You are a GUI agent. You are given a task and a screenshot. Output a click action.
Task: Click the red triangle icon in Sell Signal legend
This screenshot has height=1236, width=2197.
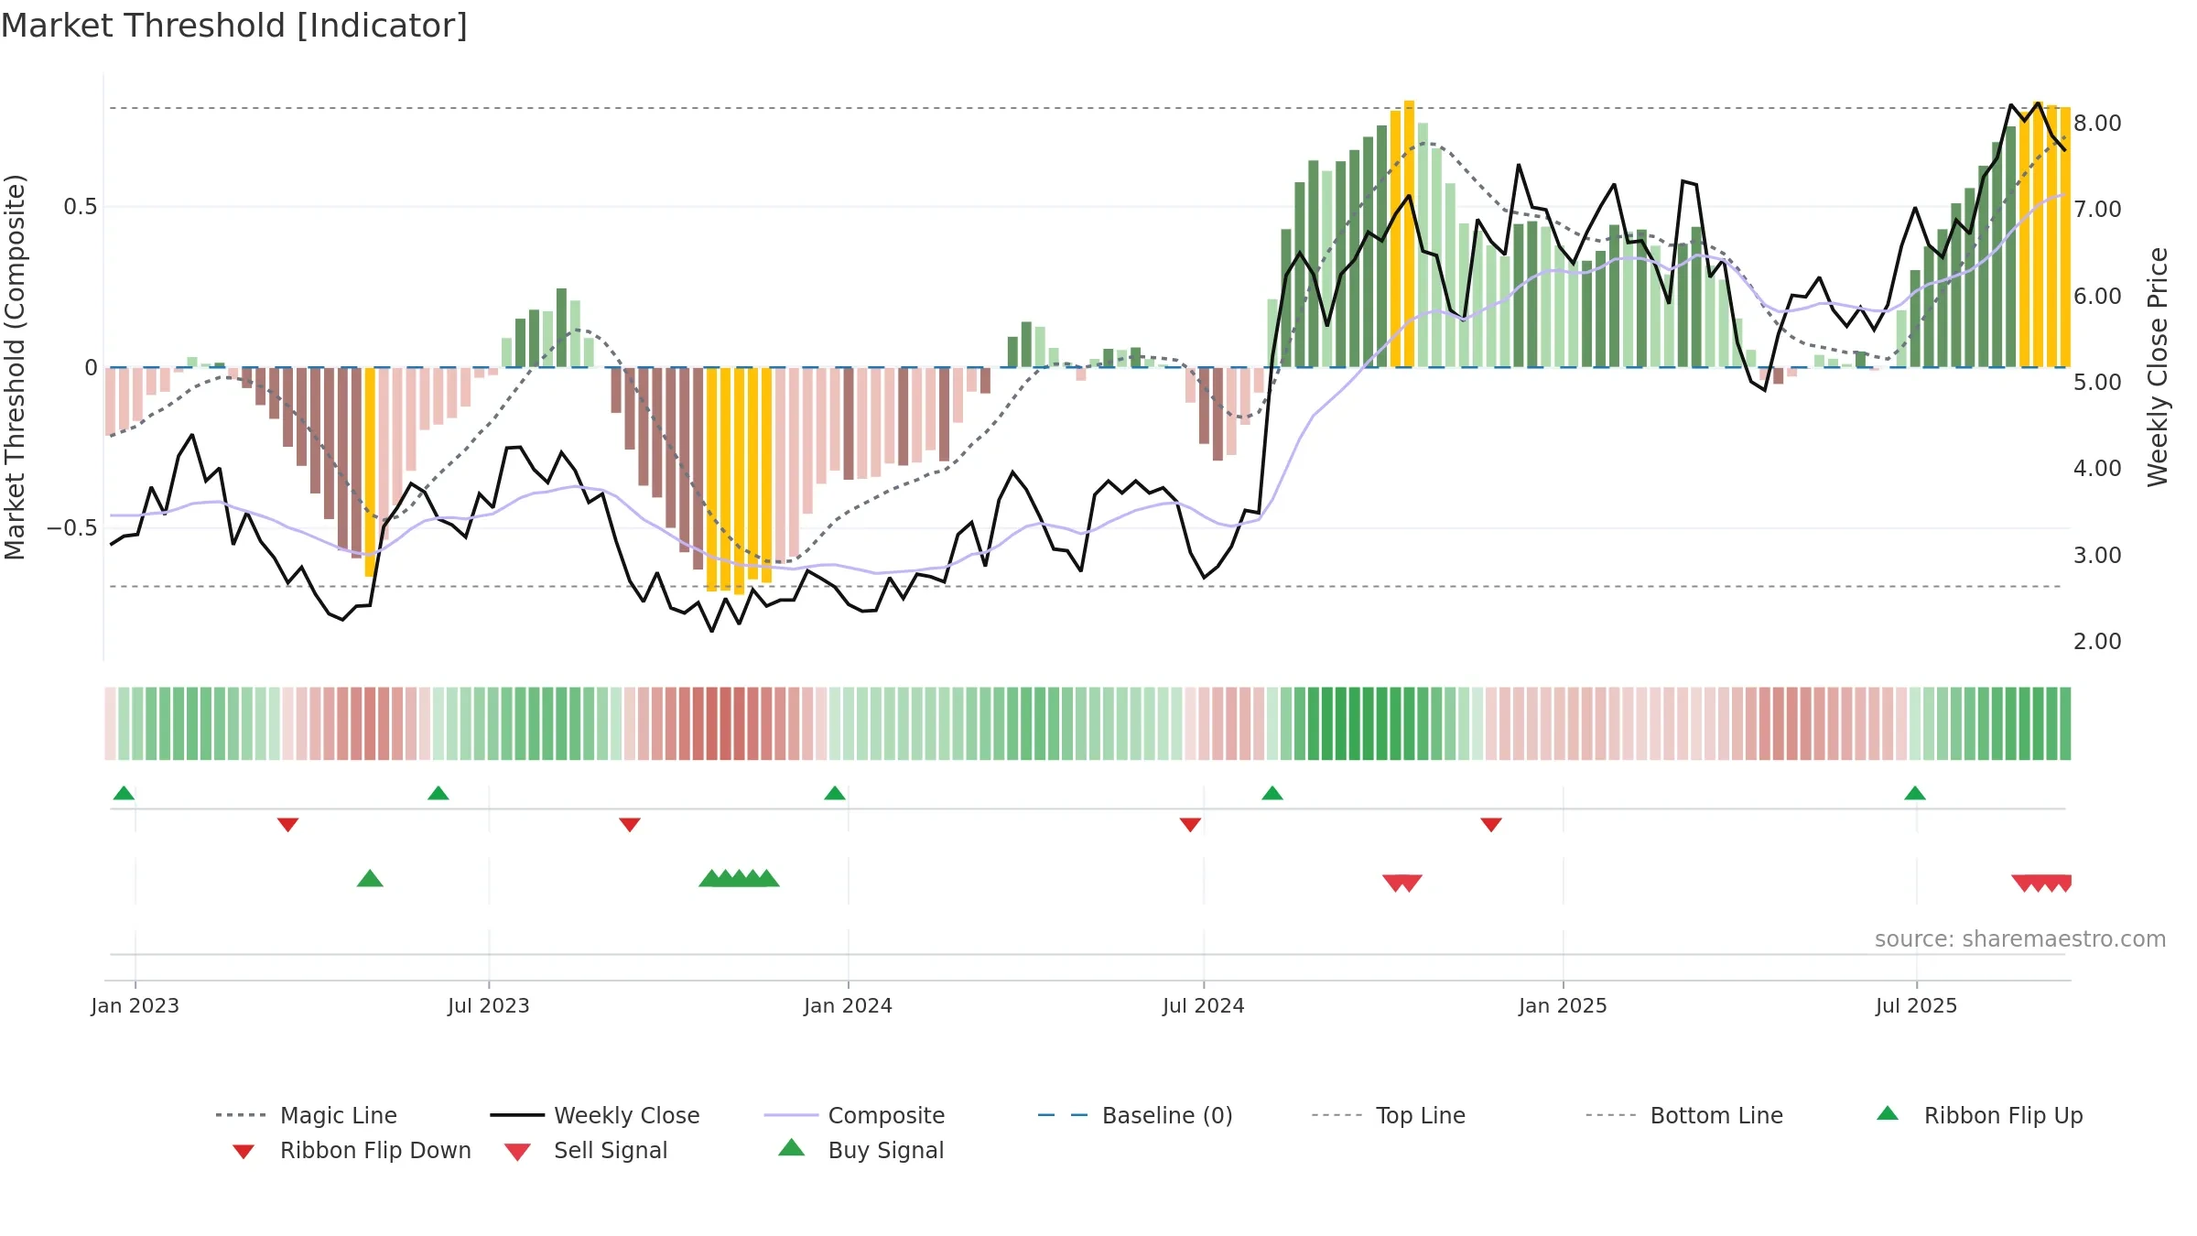coord(517,1152)
